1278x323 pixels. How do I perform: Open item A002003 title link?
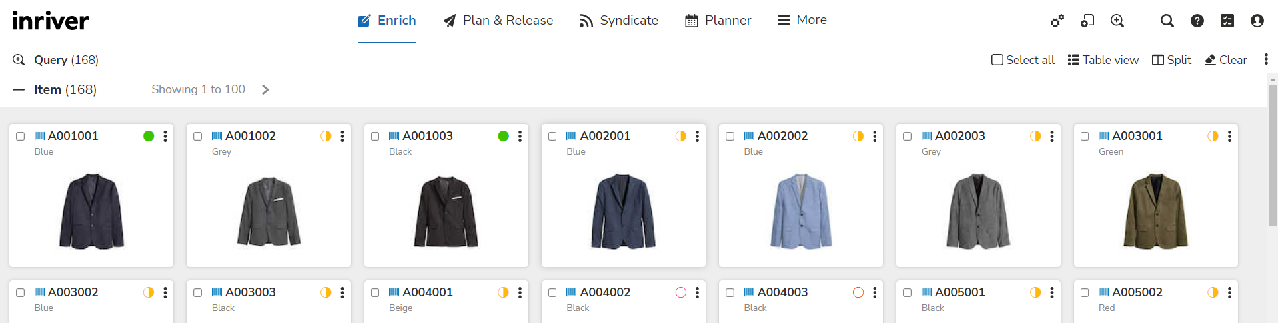(959, 136)
